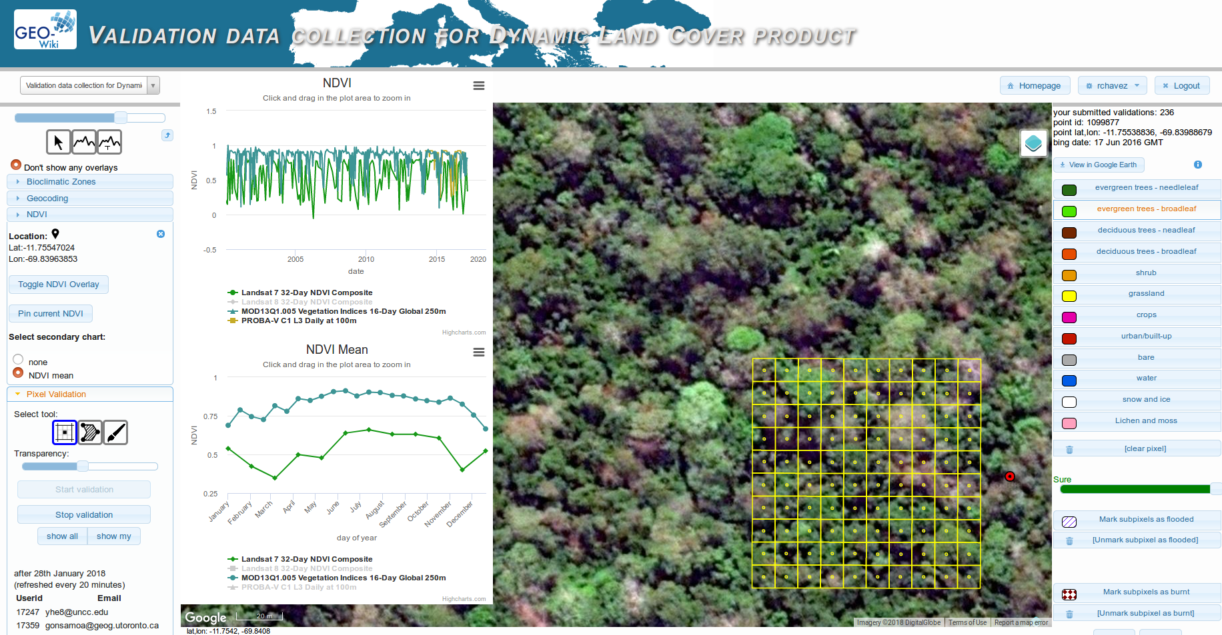Choose the polygon hatch selection tool

pyautogui.click(x=90, y=432)
